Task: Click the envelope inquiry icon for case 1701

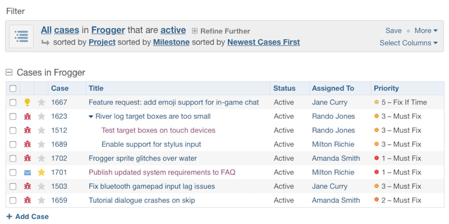Action: [x=27, y=173]
